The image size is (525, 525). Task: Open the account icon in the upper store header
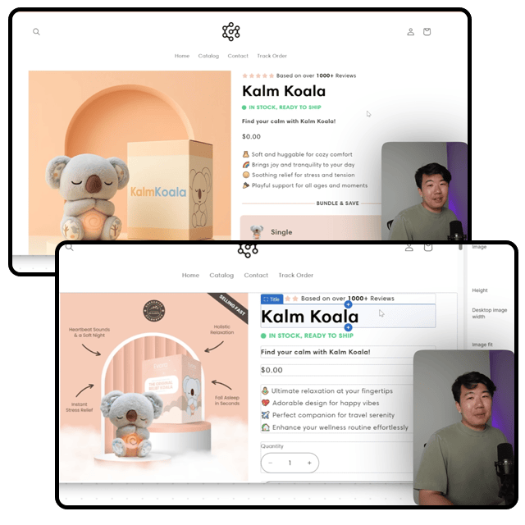[x=410, y=32]
